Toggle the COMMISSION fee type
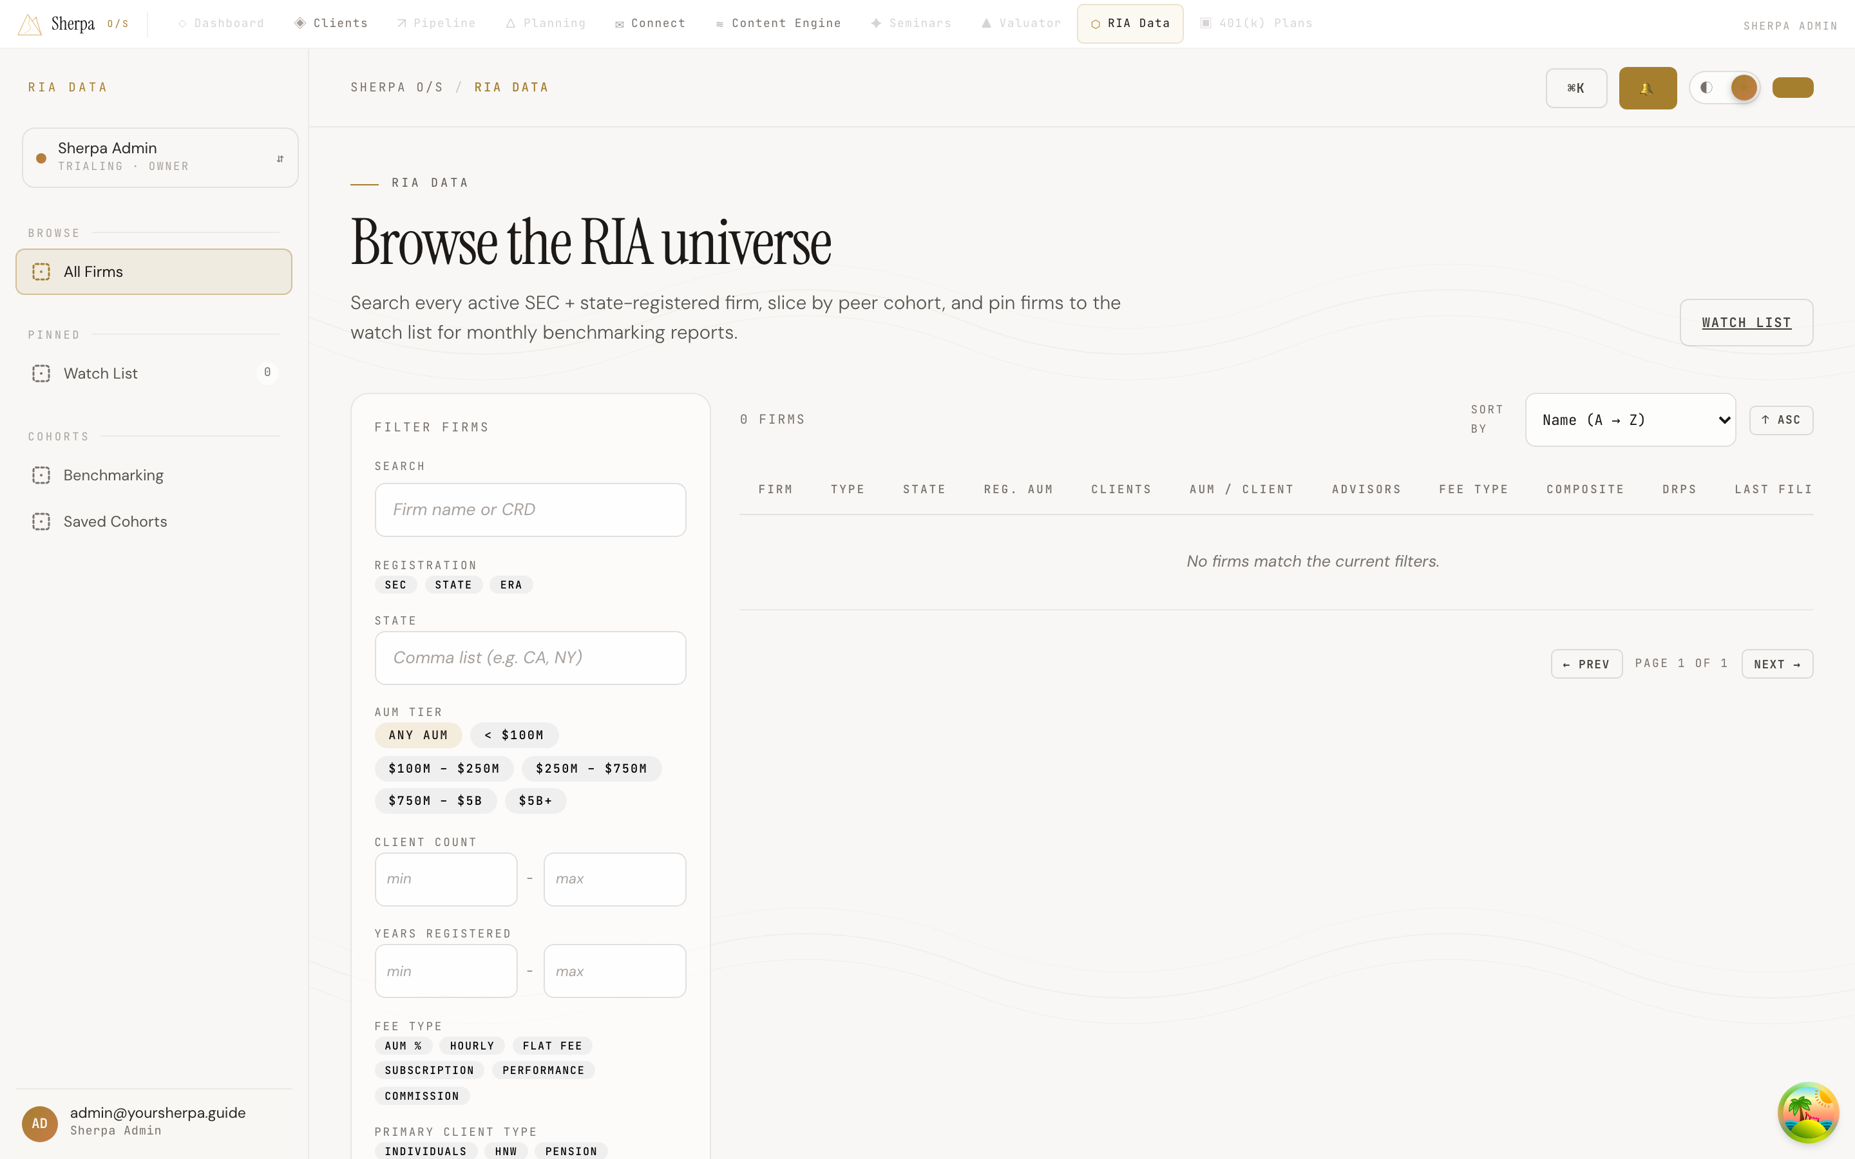The height and width of the screenshot is (1159, 1855). [422, 1096]
